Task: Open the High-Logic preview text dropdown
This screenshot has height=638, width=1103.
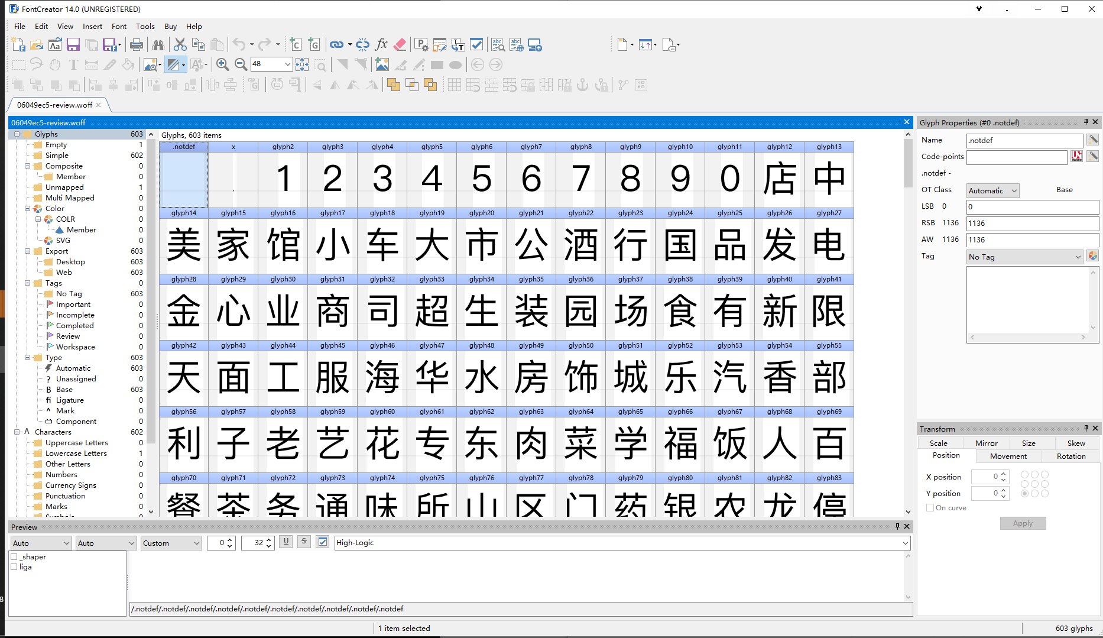Action: click(905, 543)
